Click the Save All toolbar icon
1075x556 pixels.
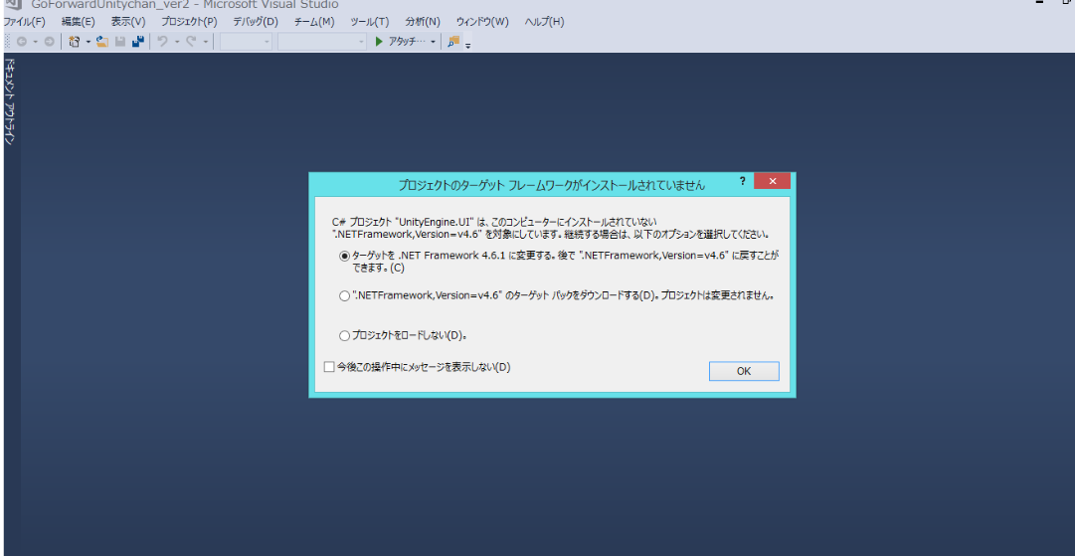pyautogui.click(x=138, y=42)
